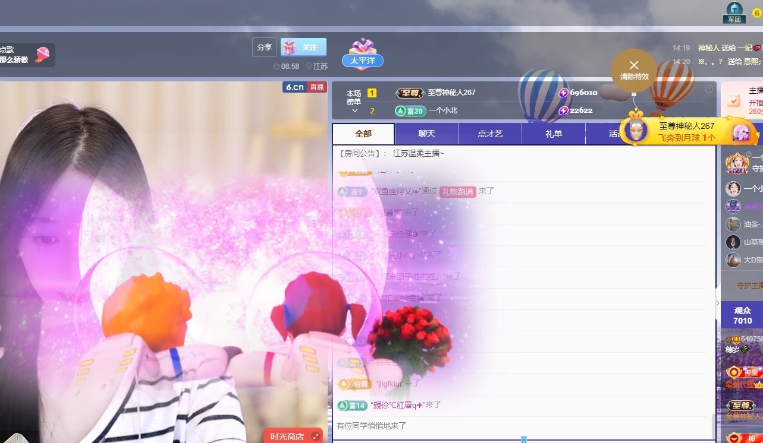763x443 pixels.
Task: Expand the 本场榜单 ranking chevron
Action: (x=354, y=110)
